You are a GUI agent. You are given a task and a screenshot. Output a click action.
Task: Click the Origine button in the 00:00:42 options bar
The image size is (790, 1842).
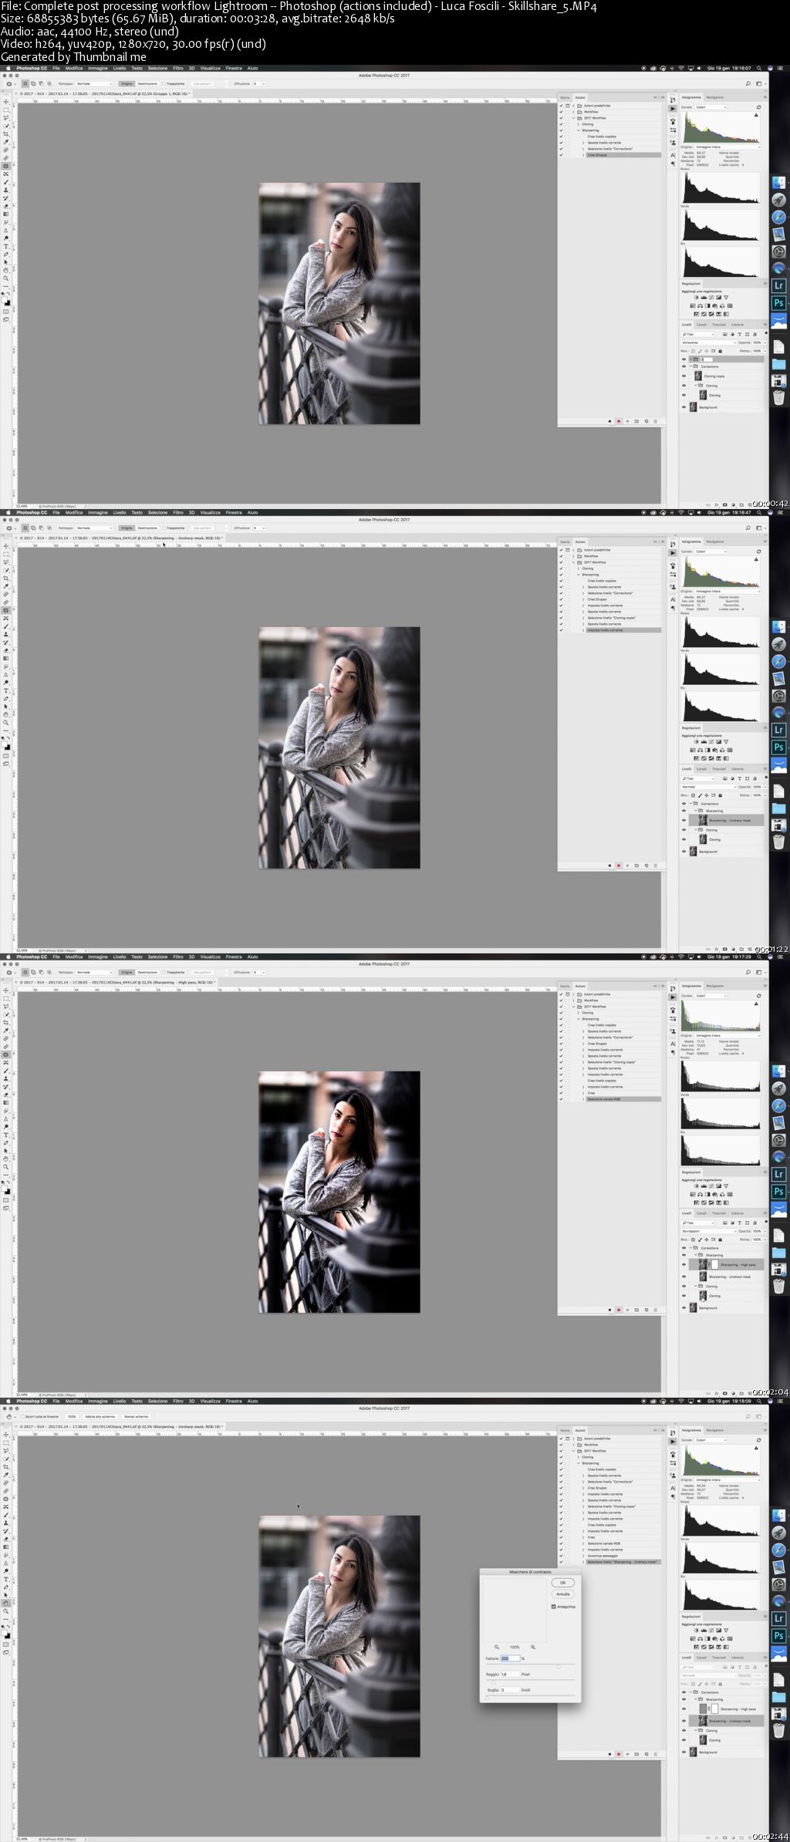(127, 83)
